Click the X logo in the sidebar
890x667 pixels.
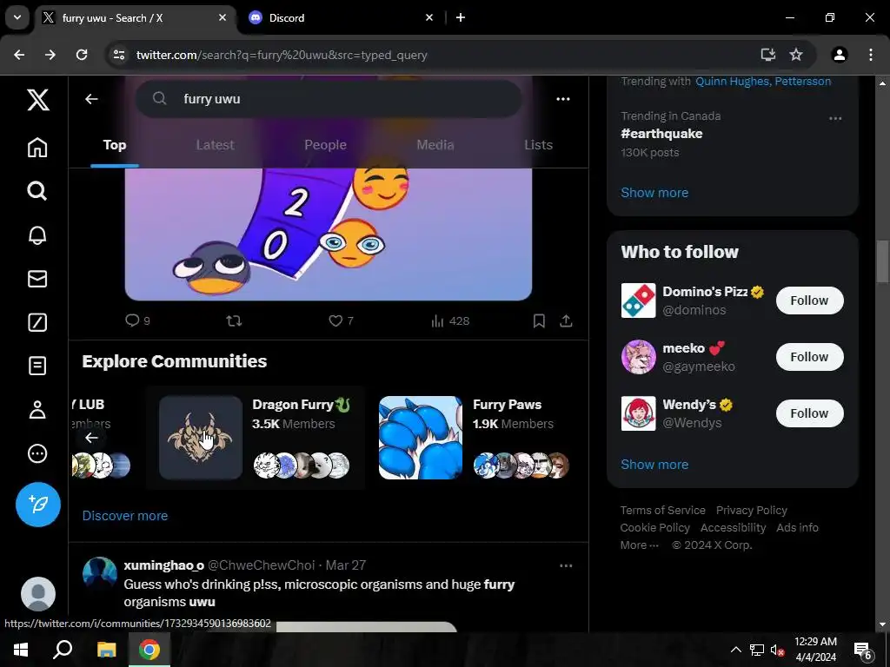point(38,101)
